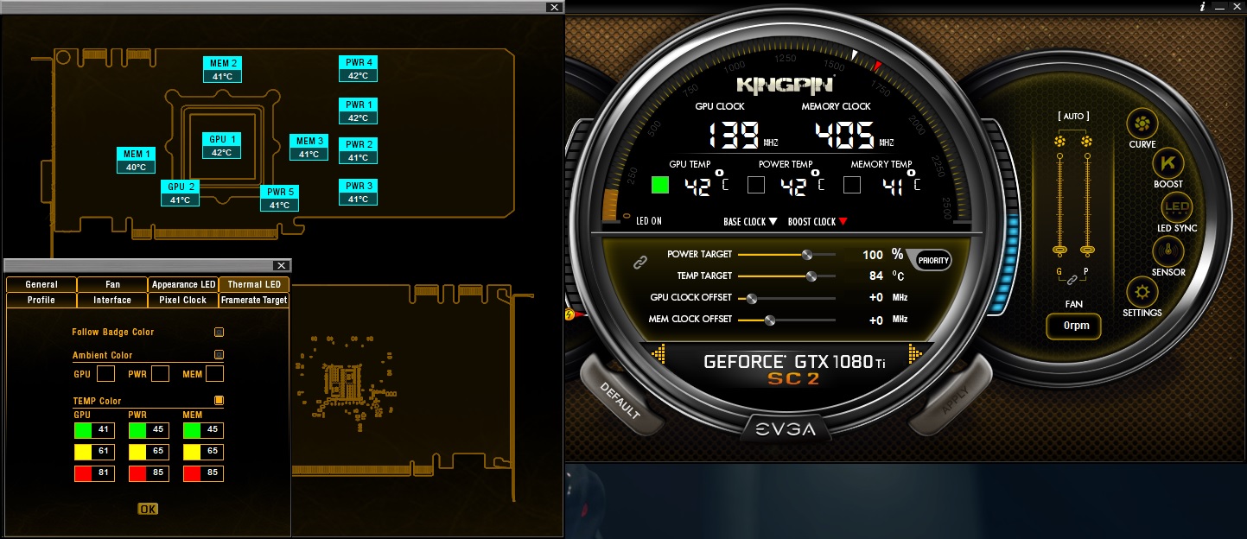Click the PWR red threshold field 85
1247x539 pixels.
[x=157, y=473]
